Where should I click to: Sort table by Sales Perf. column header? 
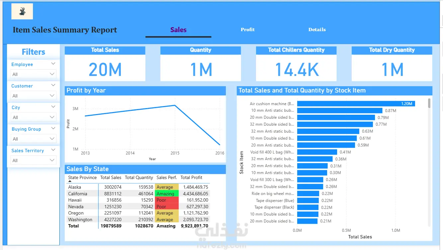tap(167, 178)
